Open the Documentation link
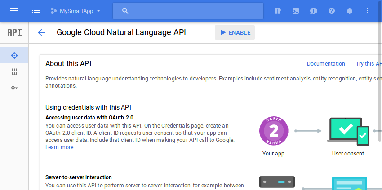This screenshot has height=190, width=382. tap(326, 64)
